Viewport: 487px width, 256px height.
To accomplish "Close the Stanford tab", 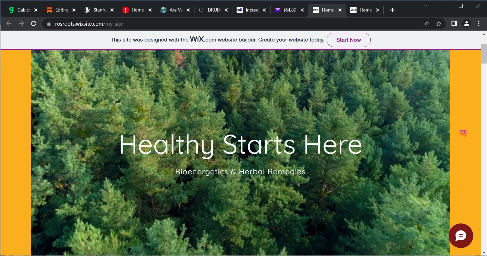I will pos(112,10).
